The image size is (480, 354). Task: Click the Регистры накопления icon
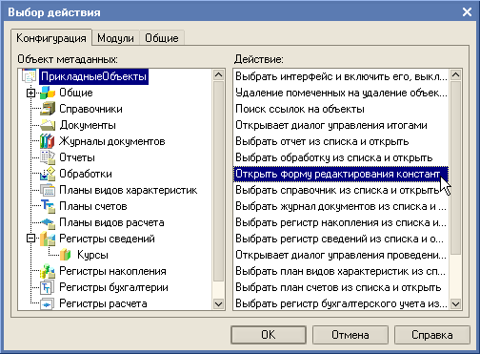coord(48,271)
